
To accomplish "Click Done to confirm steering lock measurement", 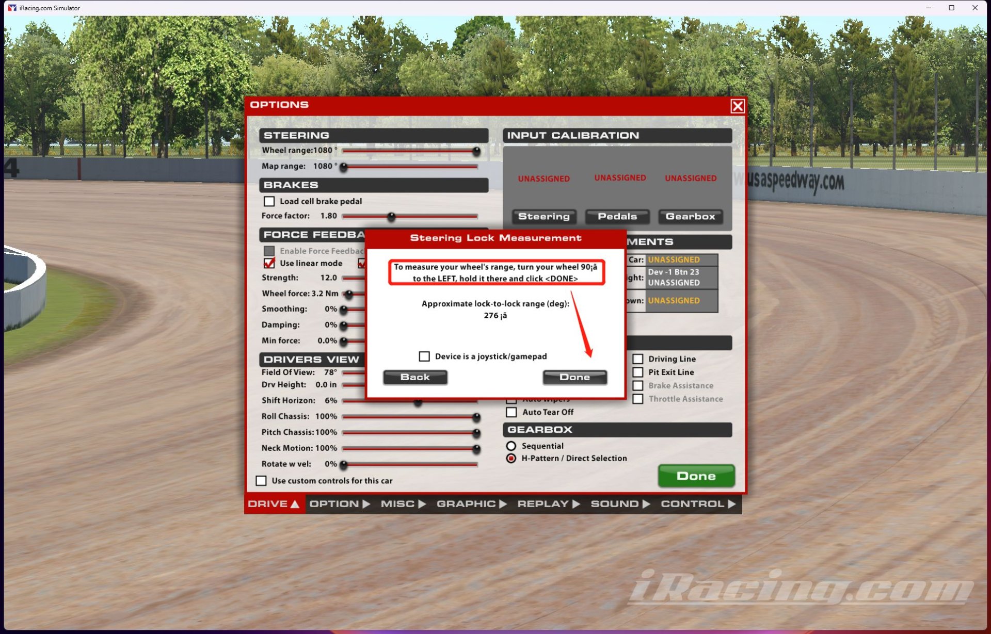I will tap(576, 376).
